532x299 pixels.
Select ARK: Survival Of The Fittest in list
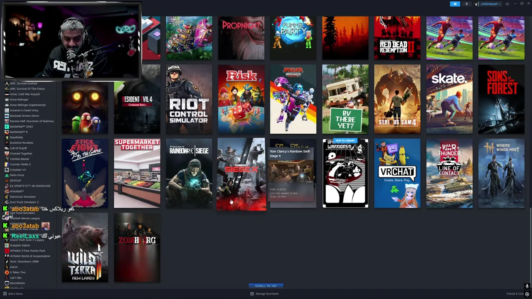tap(27, 89)
